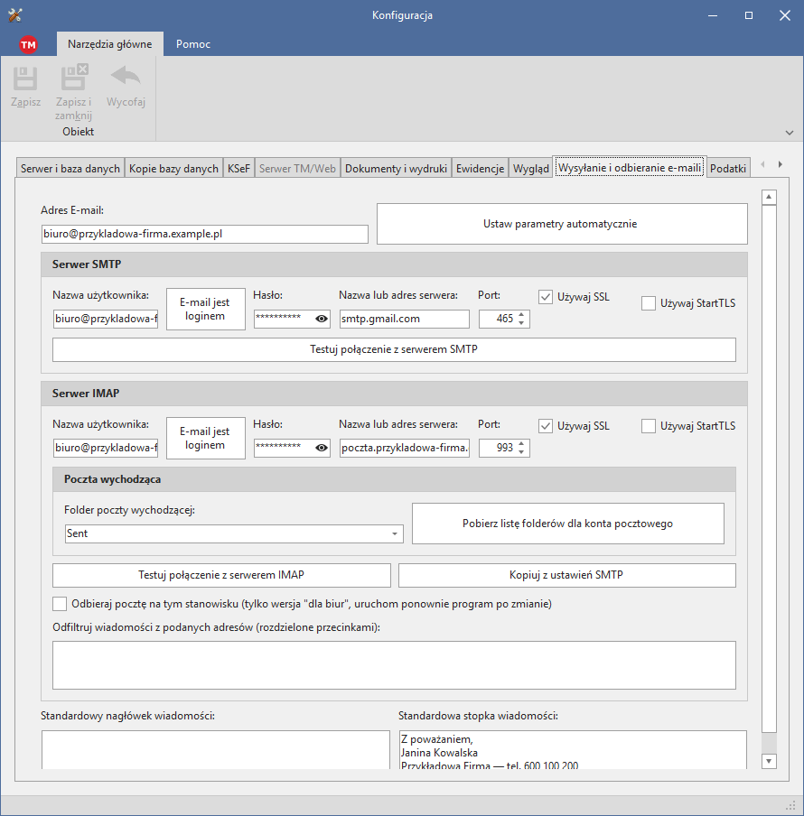Click the tools icon in the title bar
The height and width of the screenshot is (816, 804).
pos(15,15)
